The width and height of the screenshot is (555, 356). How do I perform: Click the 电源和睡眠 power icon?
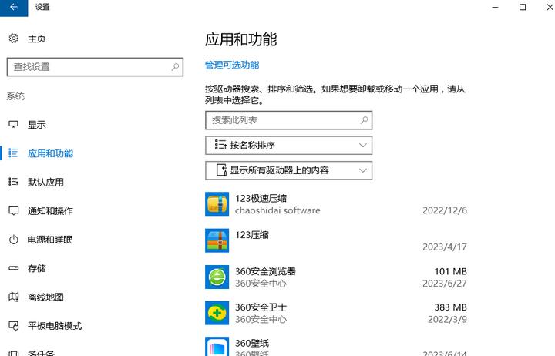(13, 240)
